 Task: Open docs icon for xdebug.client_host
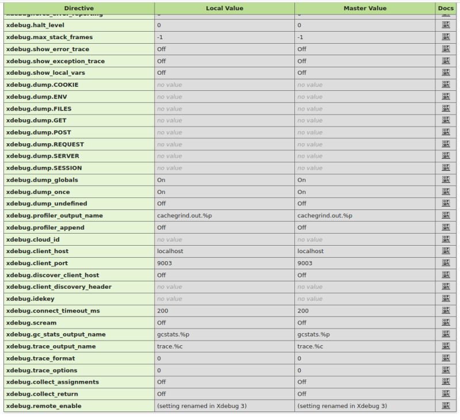(x=446, y=251)
